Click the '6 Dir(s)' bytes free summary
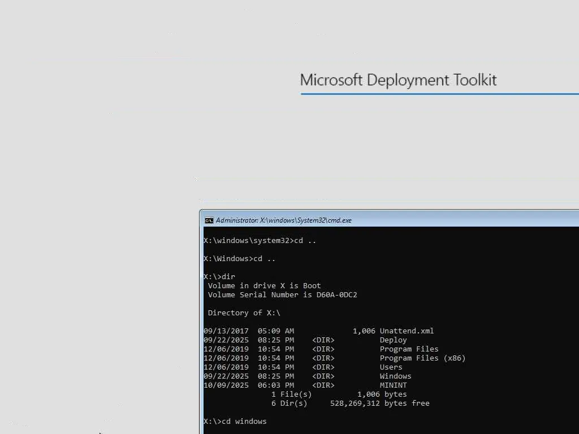The height and width of the screenshot is (434, 579). tap(351, 403)
